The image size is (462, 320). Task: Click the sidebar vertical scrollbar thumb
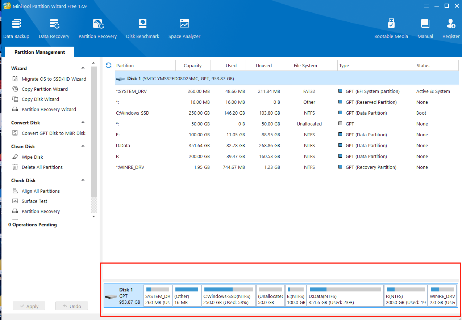tap(94, 131)
